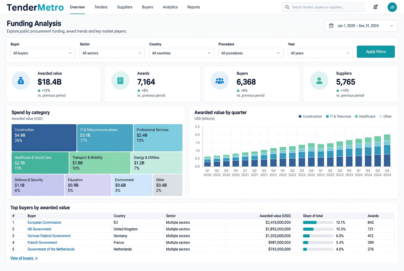This screenshot has height=271, width=404.
Task: Click the Suppliers +10% trend arrow
Action: coord(338,90)
